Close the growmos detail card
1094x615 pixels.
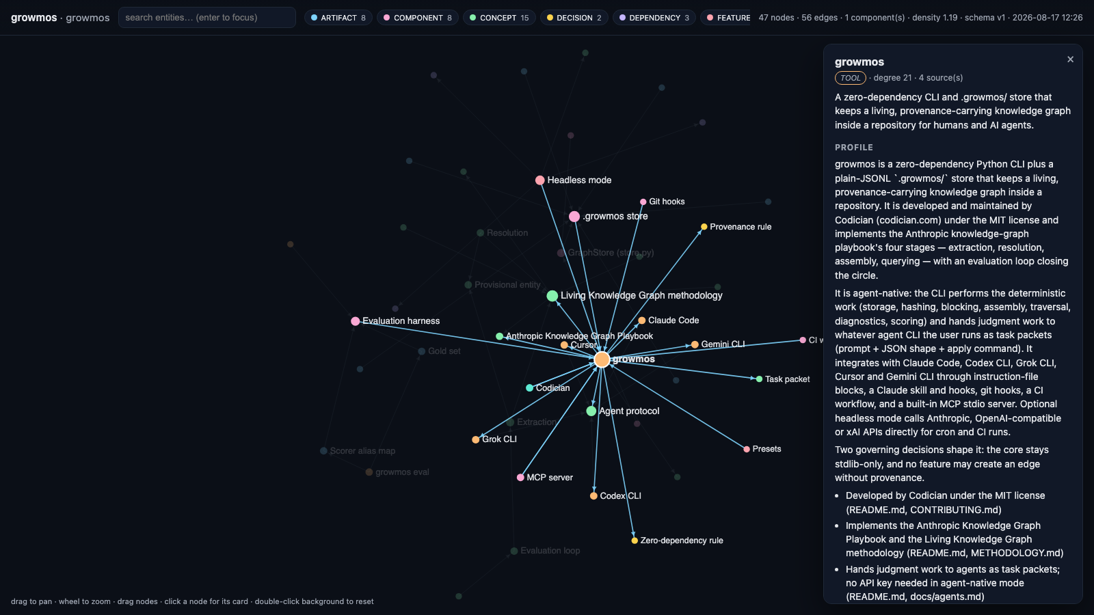click(1070, 59)
